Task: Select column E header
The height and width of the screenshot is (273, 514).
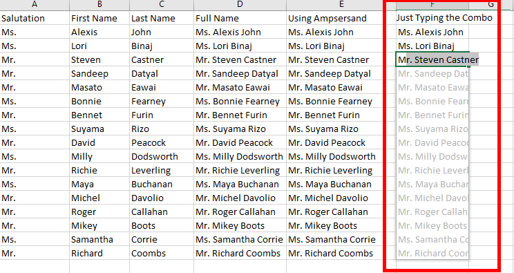Action: coord(341,5)
